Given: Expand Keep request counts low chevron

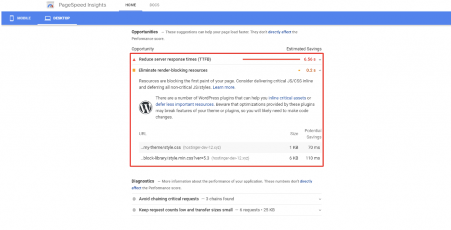Looking at the screenshot, I should click(x=320, y=210).
